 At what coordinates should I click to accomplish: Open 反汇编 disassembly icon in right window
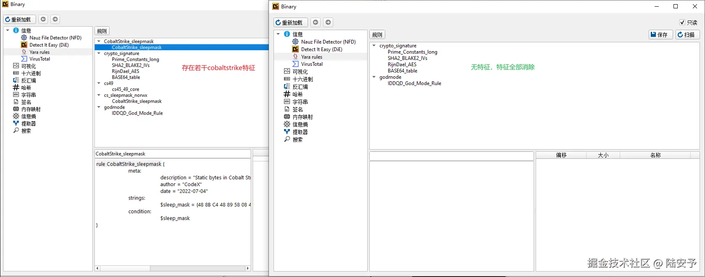(x=287, y=87)
